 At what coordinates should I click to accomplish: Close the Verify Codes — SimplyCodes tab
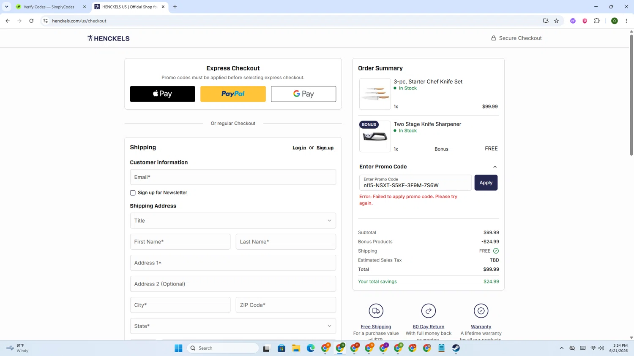pos(85,7)
